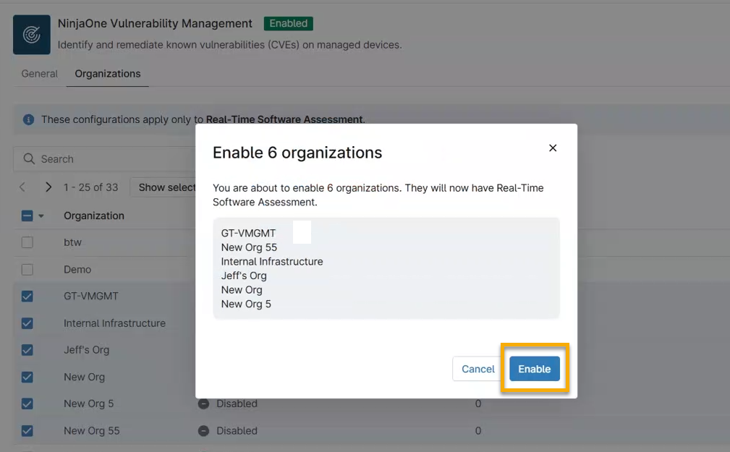Viewport: 730px width, 452px height.
Task: Click the Enable button in dialog
Action: tap(535, 369)
